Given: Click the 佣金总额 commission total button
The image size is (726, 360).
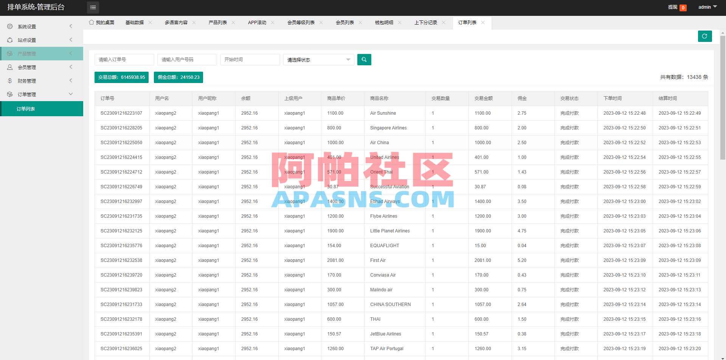Looking at the screenshot, I should pyautogui.click(x=178, y=77).
